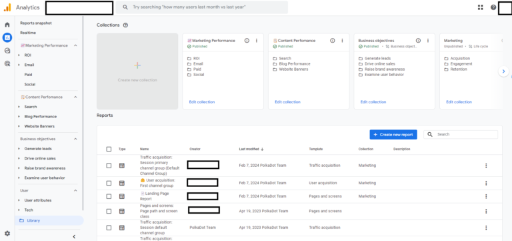Select Examine user behavior in sidebar
The image size is (512, 241).
(x=45, y=178)
